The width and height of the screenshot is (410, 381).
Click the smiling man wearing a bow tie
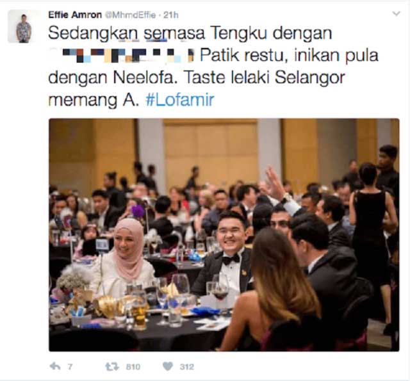[227, 251]
